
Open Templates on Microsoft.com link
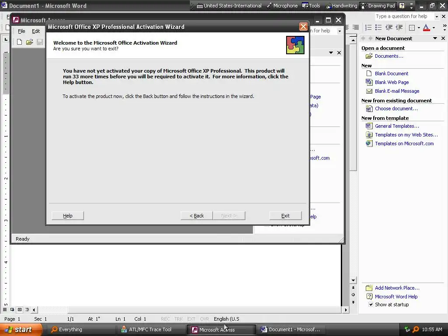click(404, 143)
